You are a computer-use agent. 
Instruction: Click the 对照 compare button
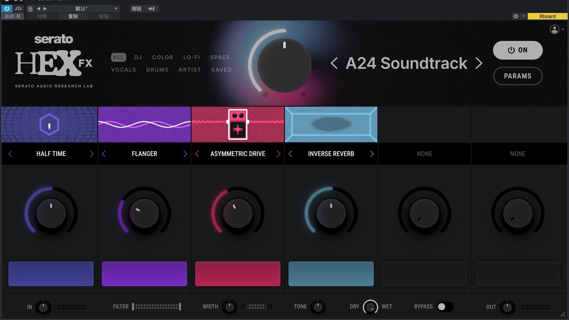[x=42, y=16]
